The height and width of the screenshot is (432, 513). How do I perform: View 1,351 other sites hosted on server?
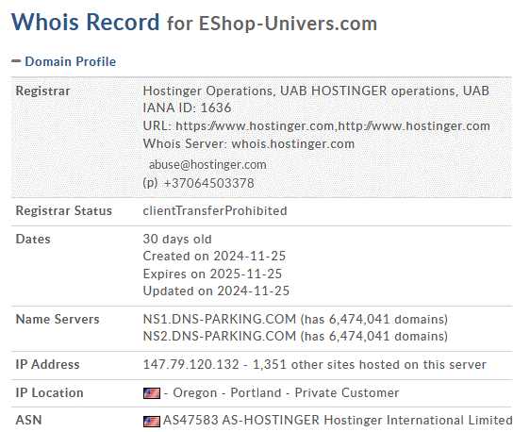coord(370,365)
